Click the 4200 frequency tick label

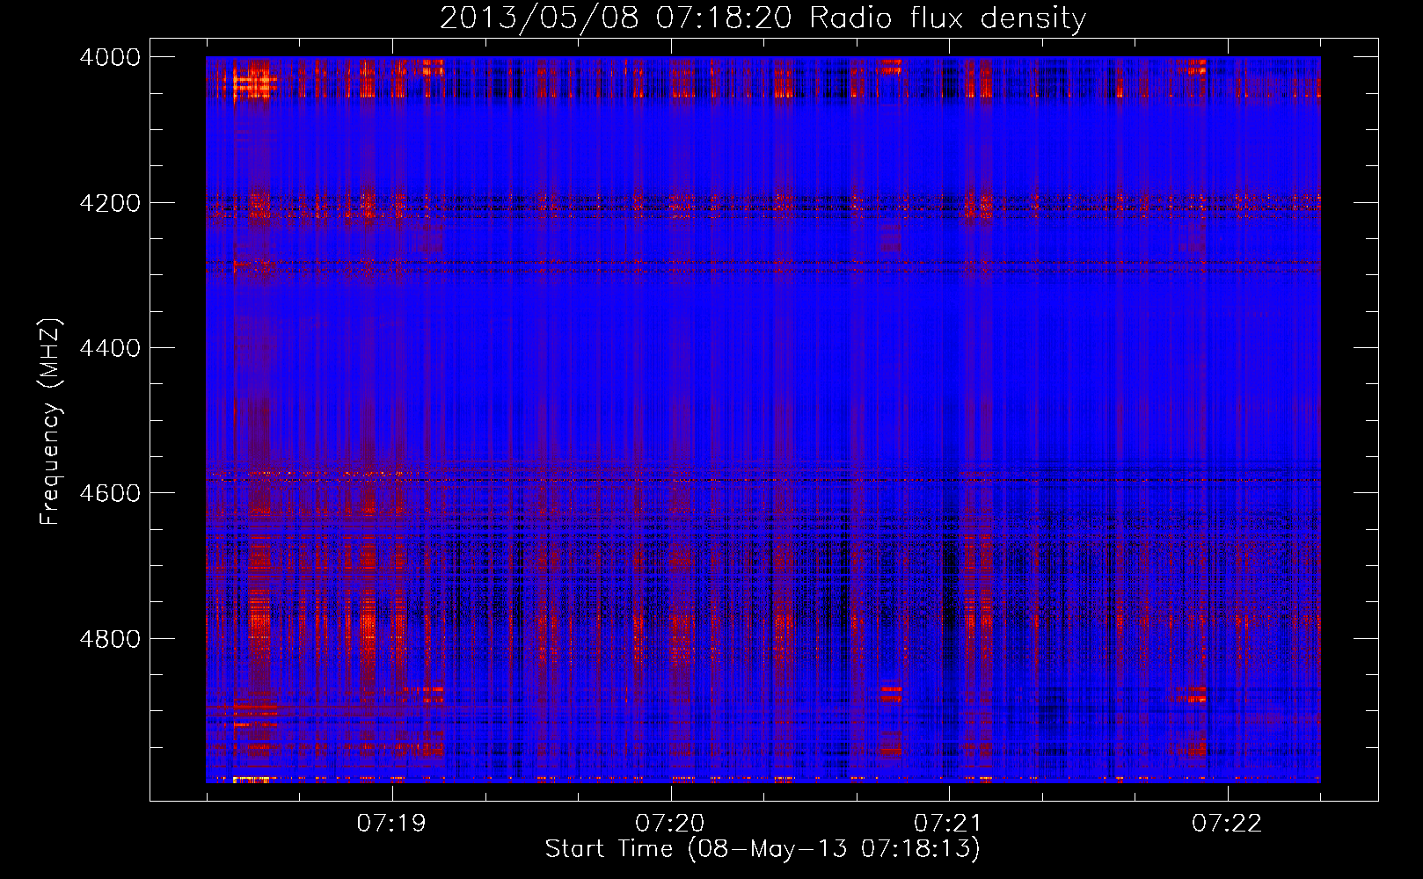(x=110, y=203)
